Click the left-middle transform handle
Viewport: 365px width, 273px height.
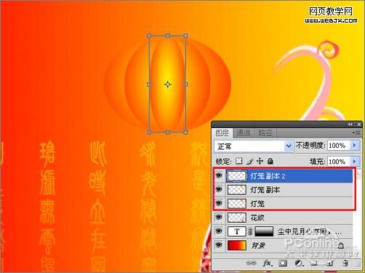(149, 84)
